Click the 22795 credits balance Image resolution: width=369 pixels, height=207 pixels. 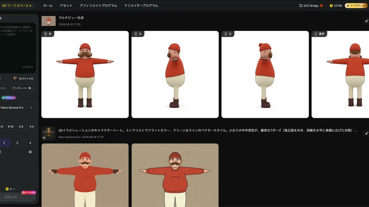point(338,6)
